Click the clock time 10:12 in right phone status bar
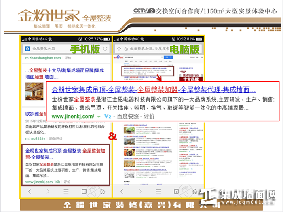 (x=182, y=39)
